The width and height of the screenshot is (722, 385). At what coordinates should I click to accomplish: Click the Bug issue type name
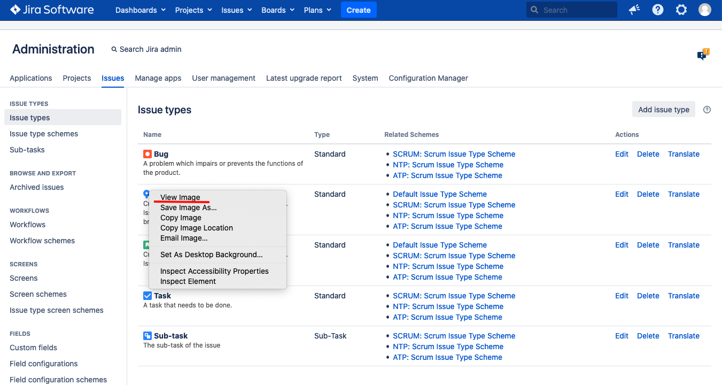pos(161,154)
